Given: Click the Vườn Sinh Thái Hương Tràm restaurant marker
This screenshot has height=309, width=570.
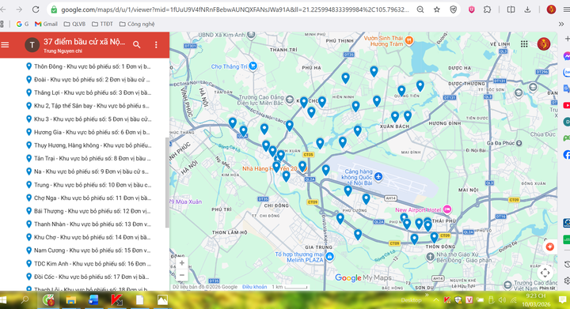Looking at the screenshot, I should [x=409, y=40].
